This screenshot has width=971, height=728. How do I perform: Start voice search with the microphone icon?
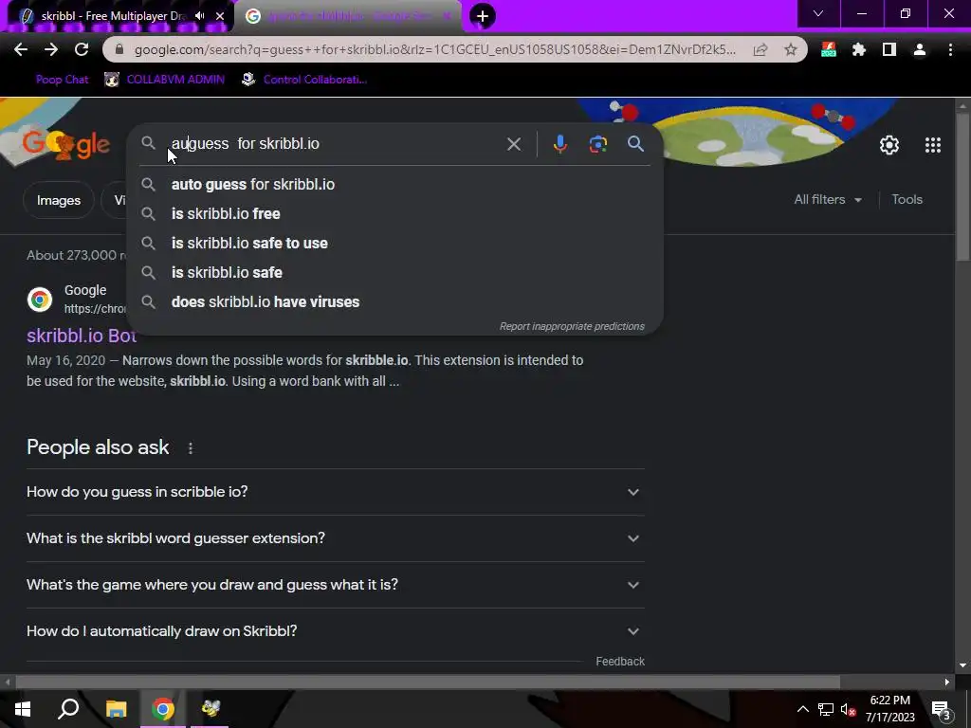pos(559,144)
